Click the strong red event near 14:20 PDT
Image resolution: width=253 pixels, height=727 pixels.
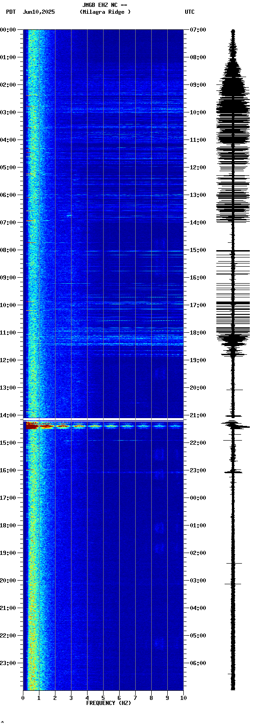coord(32,426)
